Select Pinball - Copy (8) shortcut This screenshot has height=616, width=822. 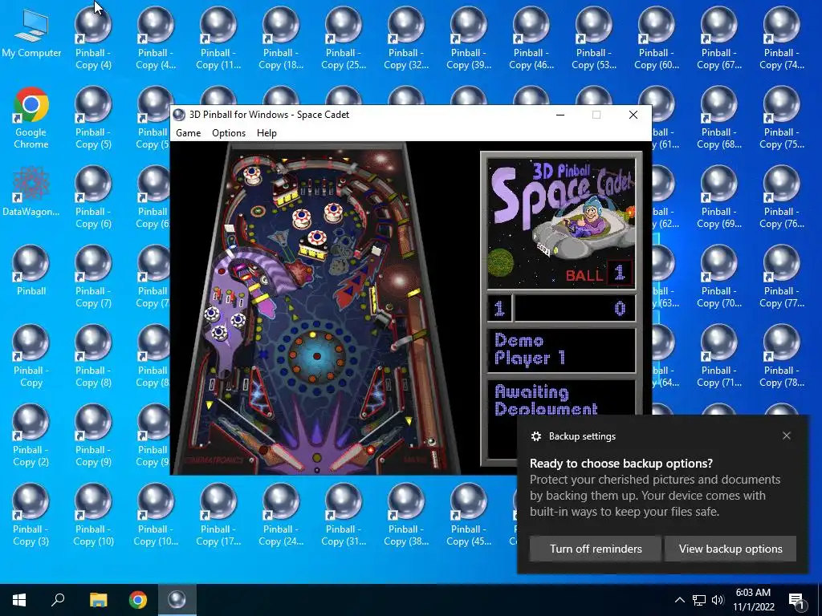click(93, 356)
